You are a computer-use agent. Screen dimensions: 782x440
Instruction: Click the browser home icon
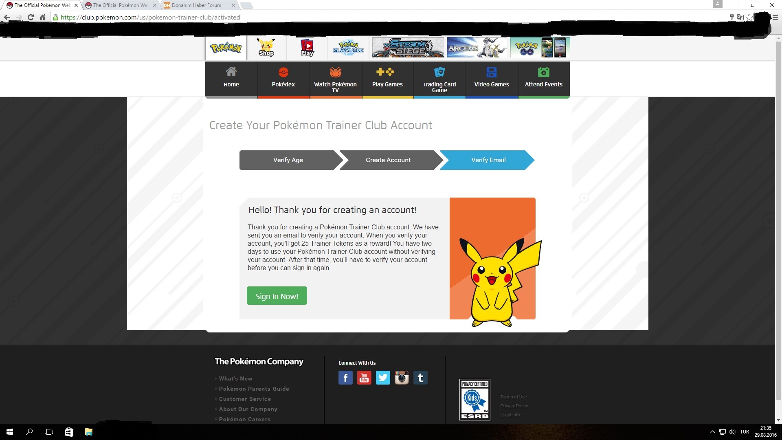[x=42, y=18]
